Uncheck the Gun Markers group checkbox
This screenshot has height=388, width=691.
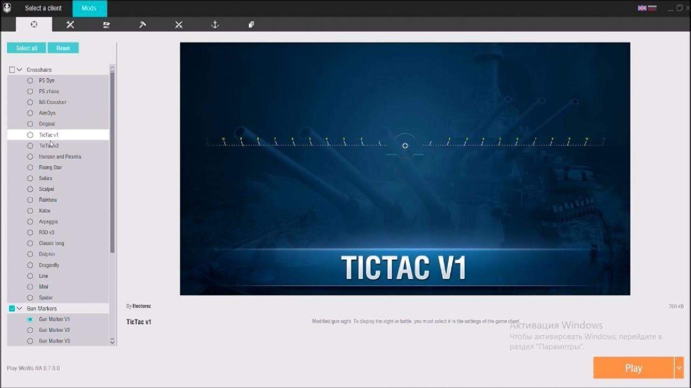[12, 308]
